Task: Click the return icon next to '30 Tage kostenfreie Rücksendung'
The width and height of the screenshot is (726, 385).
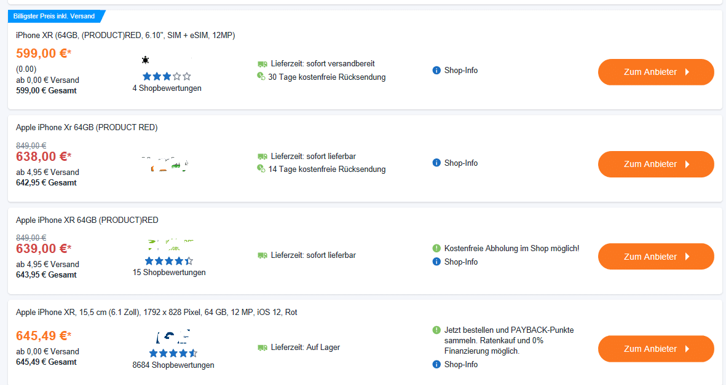Action: 261,76
